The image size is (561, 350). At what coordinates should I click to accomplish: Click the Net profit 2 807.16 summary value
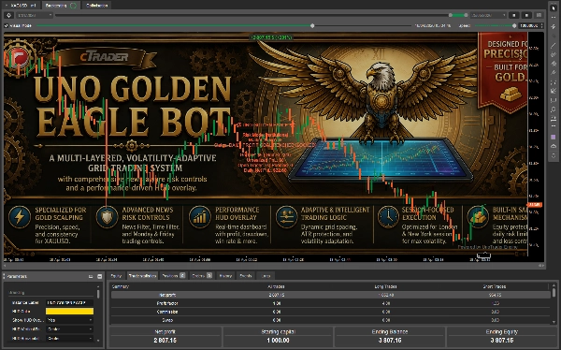[165, 341]
